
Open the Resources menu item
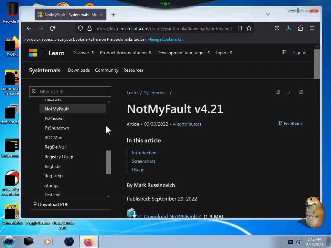coord(133,70)
